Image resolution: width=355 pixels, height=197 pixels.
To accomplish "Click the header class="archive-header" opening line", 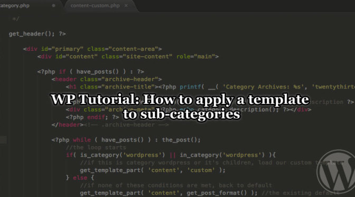I will point(107,79).
